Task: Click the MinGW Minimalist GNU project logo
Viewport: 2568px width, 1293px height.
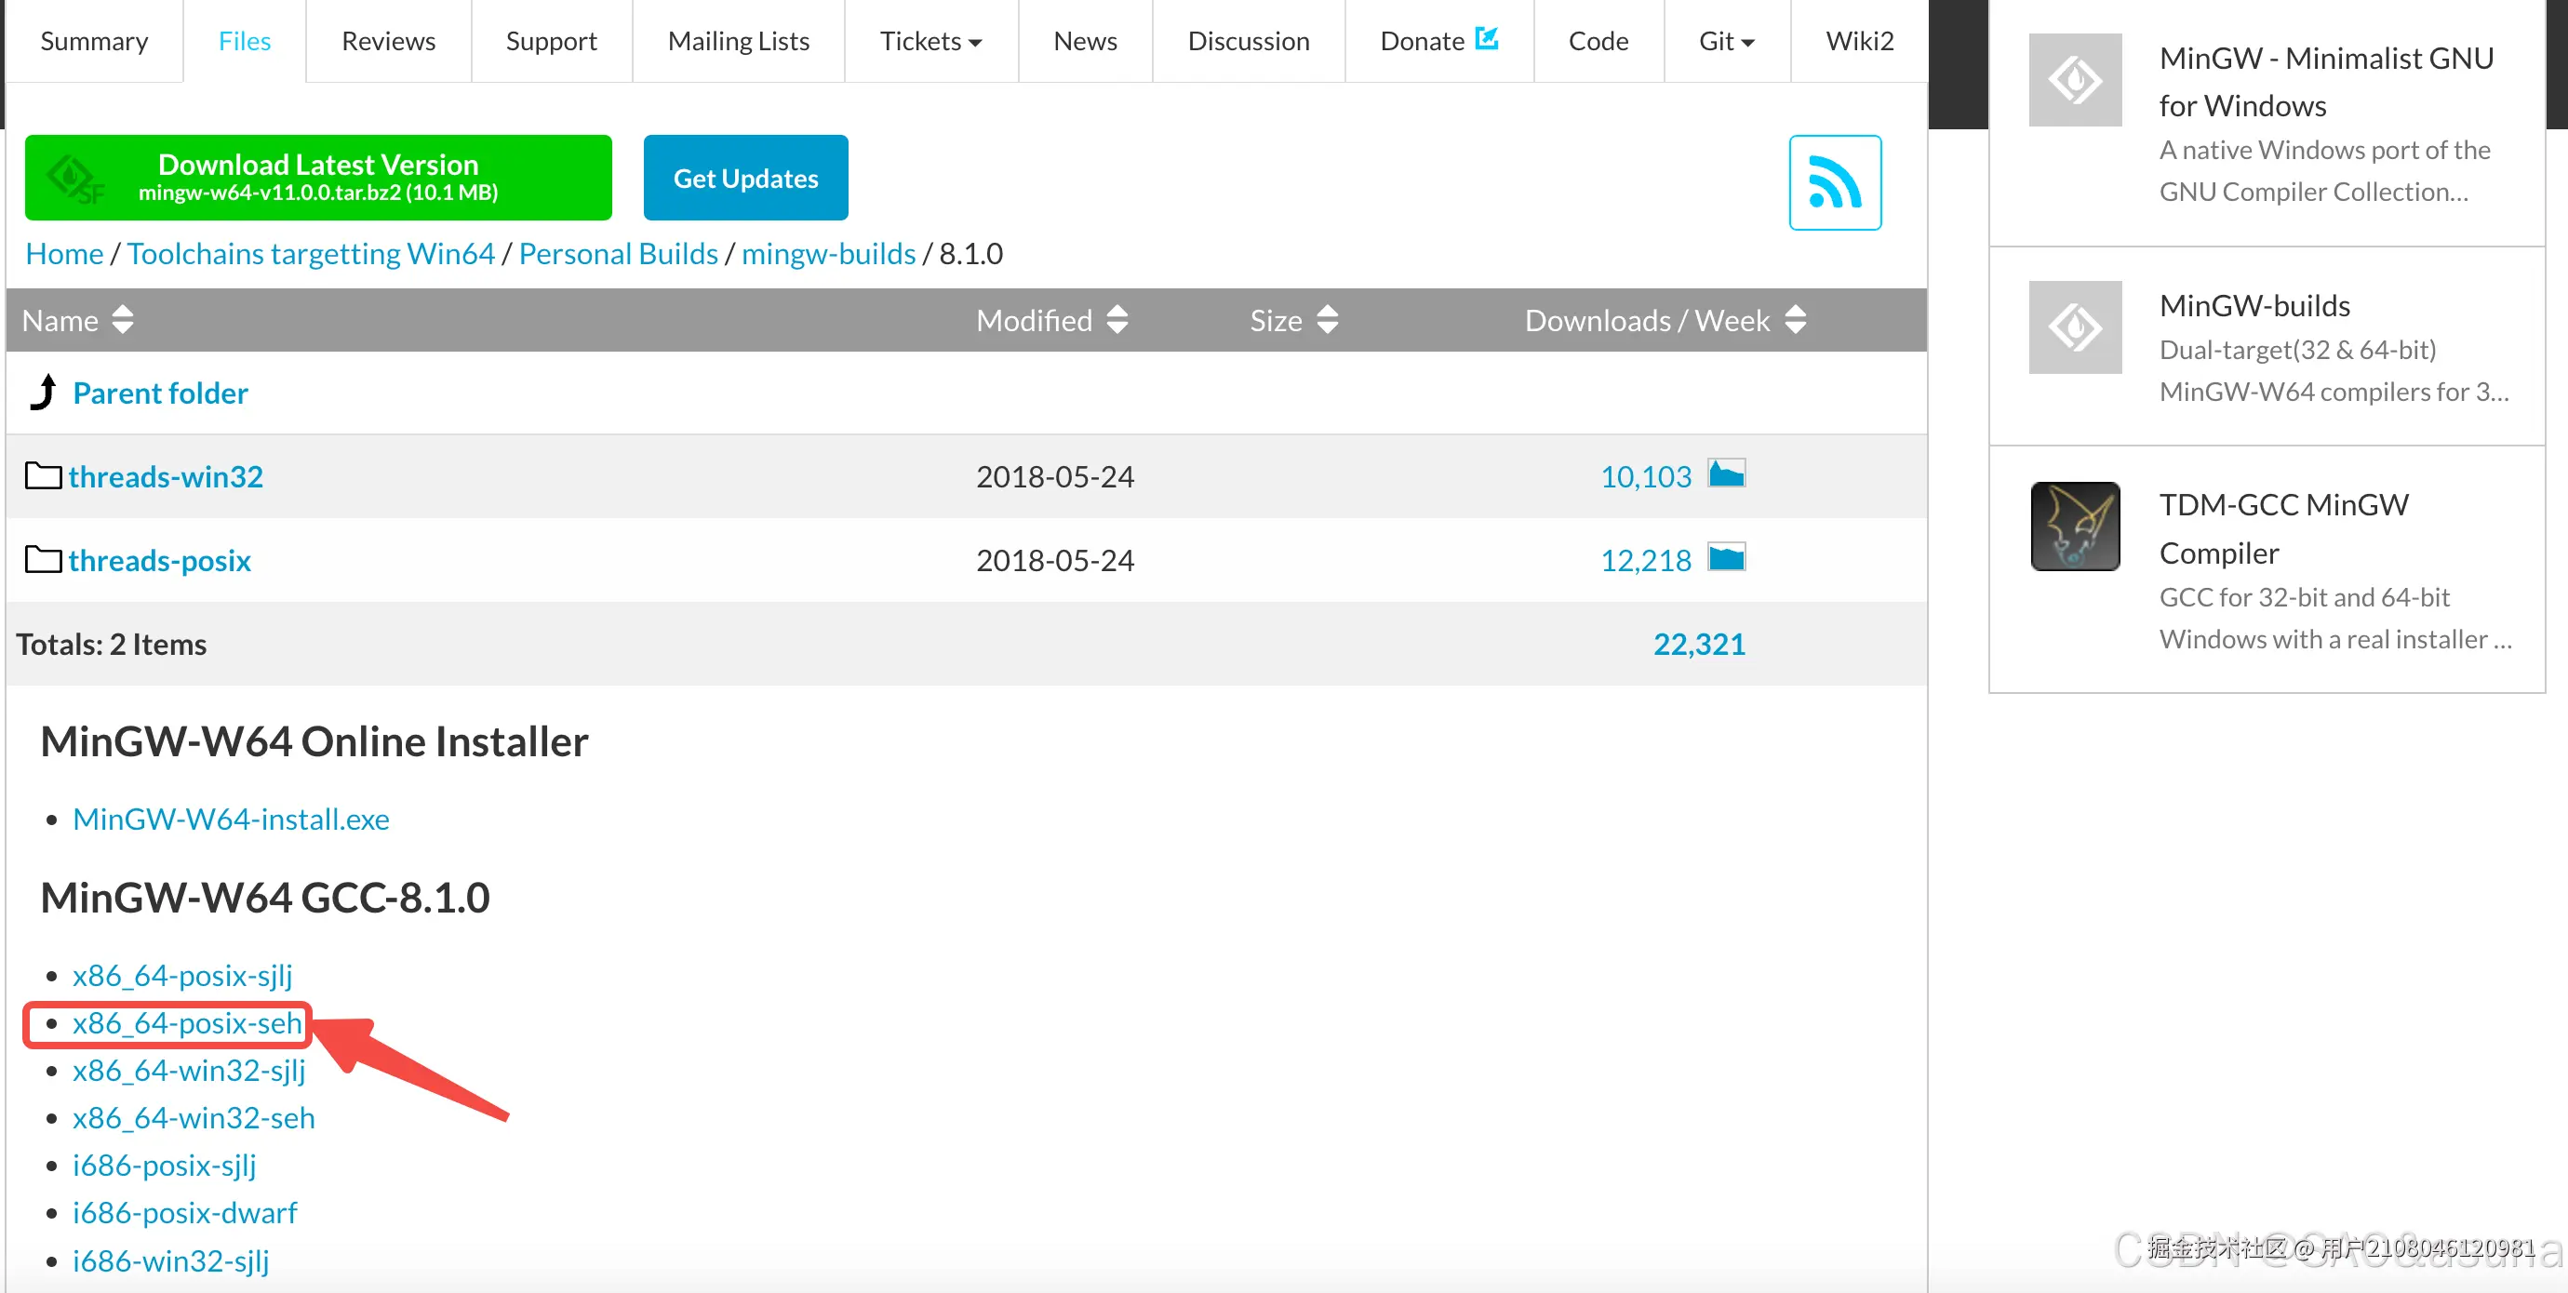Action: pyautogui.click(x=2075, y=81)
